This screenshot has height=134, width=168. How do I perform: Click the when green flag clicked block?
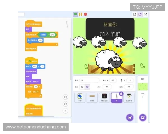coord(31,61)
